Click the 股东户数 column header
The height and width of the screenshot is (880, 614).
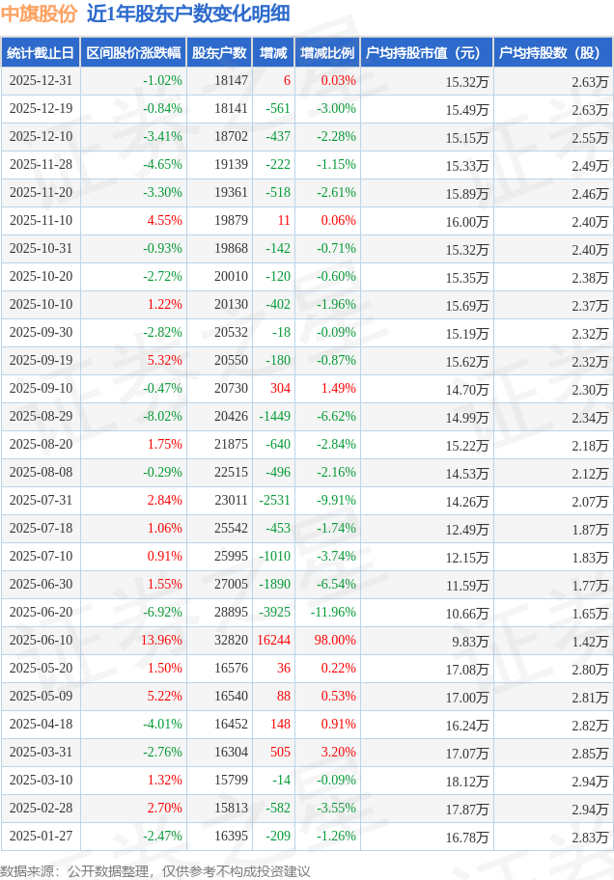[219, 53]
